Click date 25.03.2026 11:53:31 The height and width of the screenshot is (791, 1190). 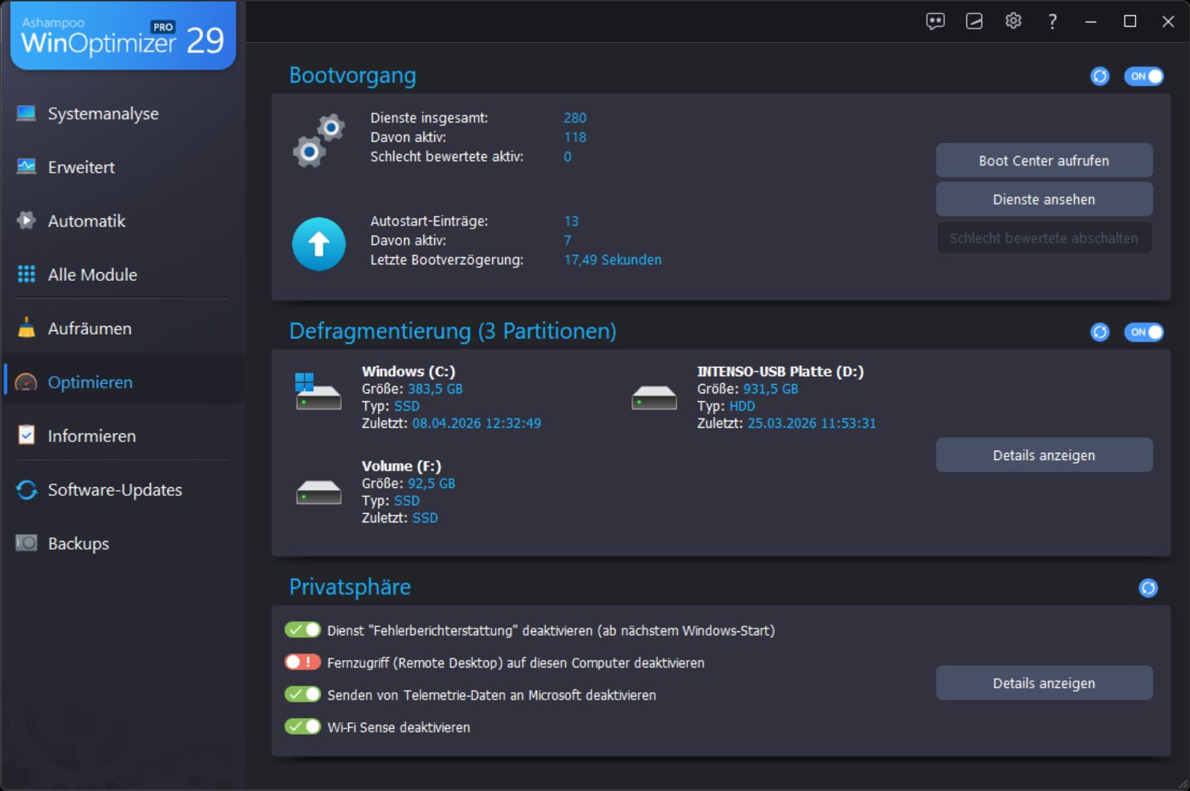point(812,423)
